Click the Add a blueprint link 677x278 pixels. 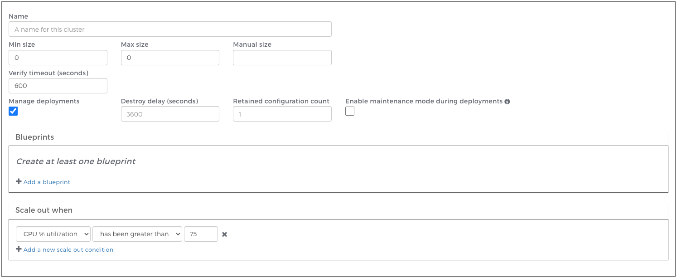click(x=47, y=182)
